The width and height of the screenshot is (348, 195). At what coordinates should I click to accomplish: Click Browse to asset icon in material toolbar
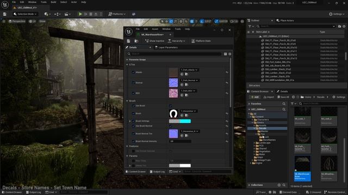click(x=136, y=41)
